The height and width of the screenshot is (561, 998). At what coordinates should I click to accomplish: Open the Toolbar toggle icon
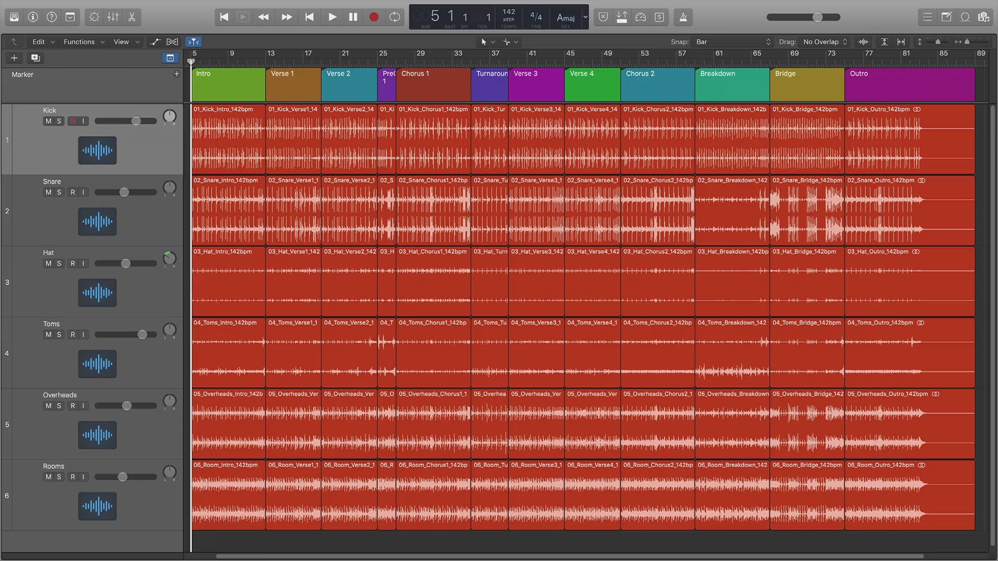(x=70, y=17)
